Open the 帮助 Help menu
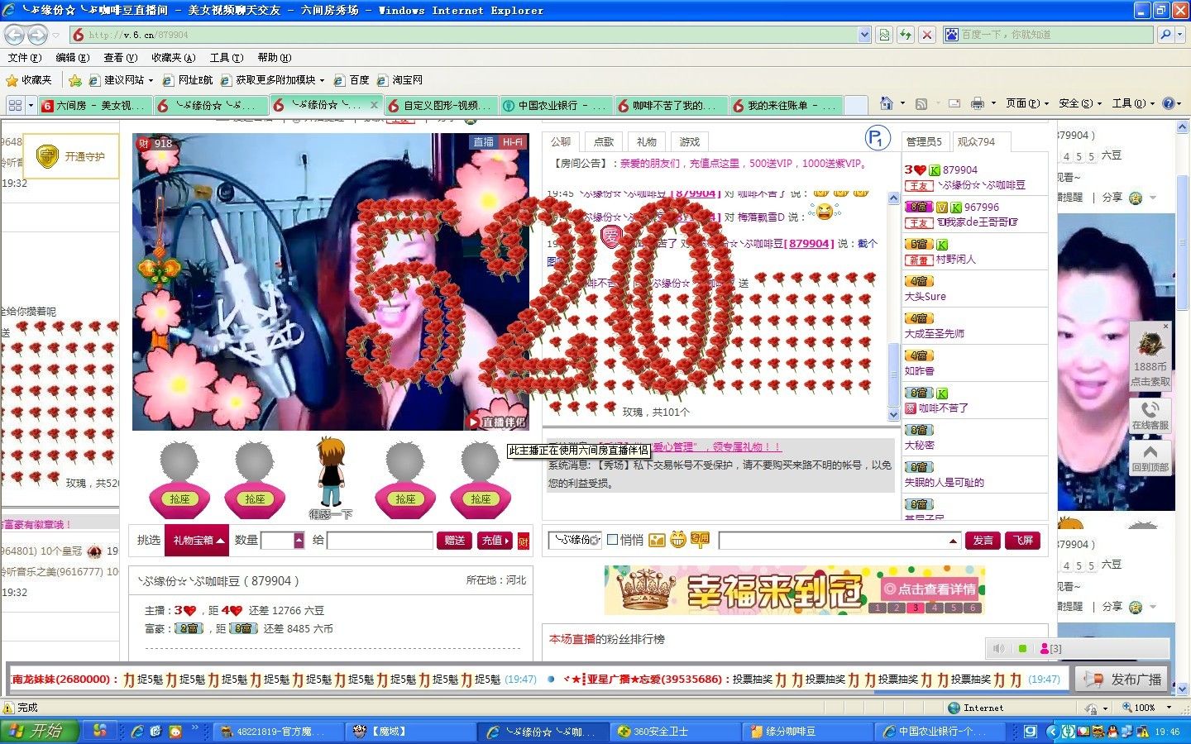 pyautogui.click(x=274, y=58)
